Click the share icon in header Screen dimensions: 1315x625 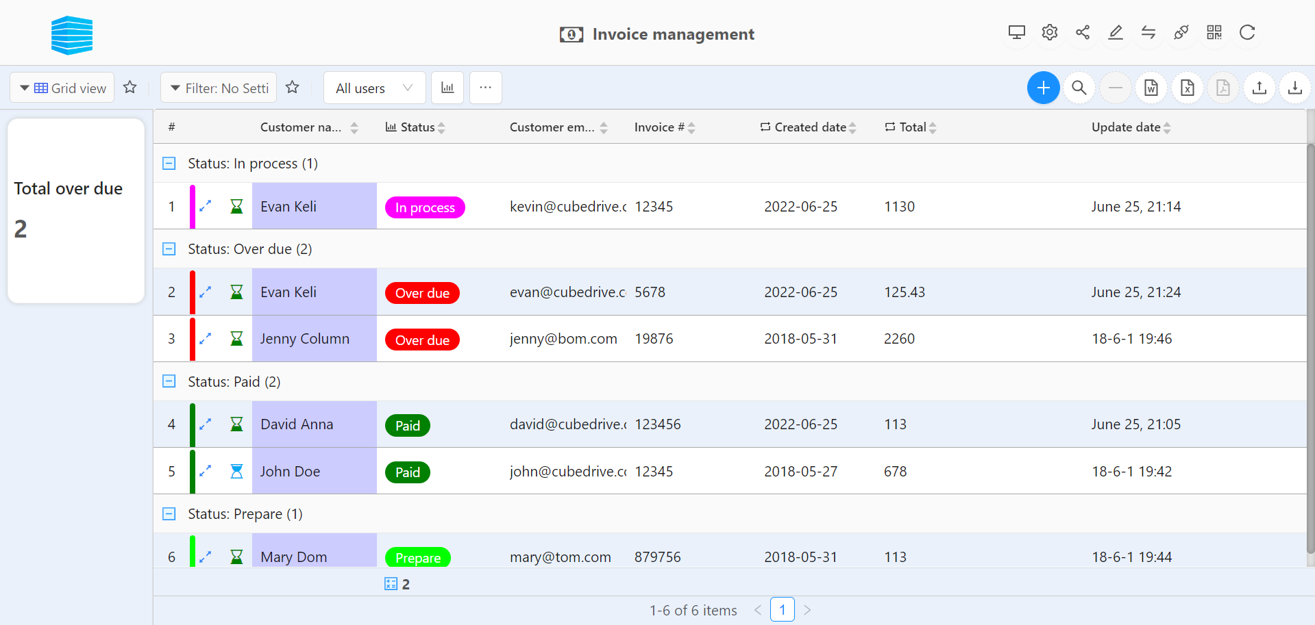(x=1082, y=32)
